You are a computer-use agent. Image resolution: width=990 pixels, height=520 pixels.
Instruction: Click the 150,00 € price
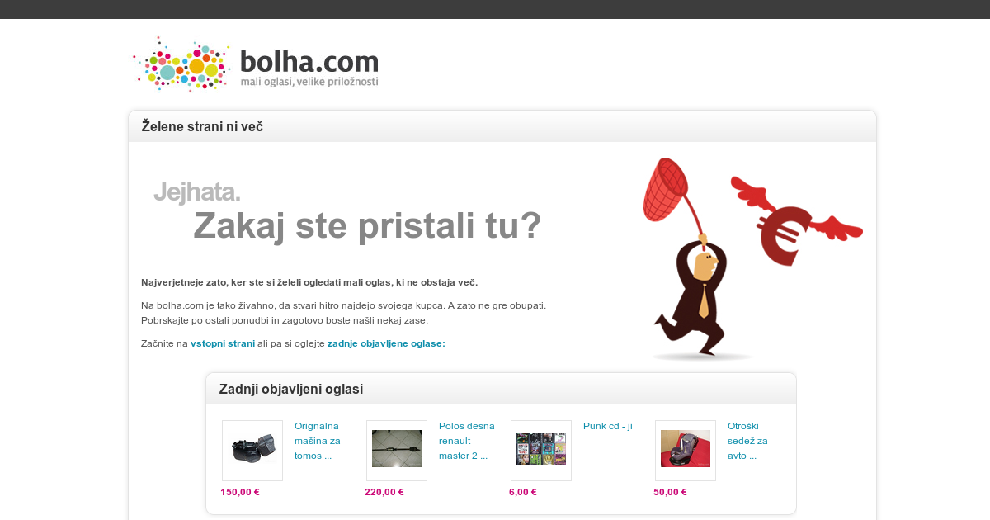pyautogui.click(x=240, y=492)
